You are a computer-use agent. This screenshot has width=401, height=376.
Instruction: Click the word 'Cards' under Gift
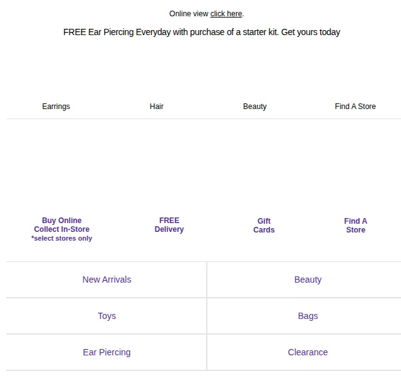(264, 230)
